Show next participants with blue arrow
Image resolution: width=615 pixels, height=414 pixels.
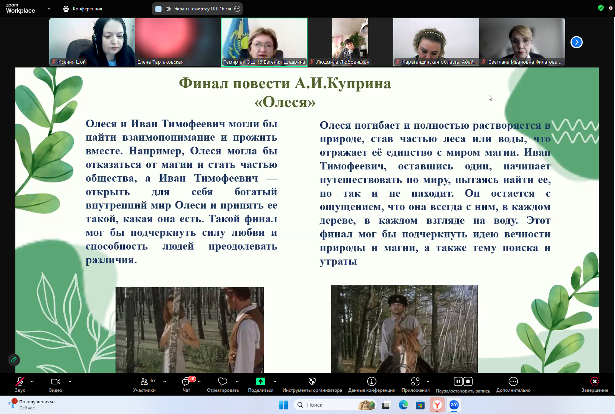577,42
